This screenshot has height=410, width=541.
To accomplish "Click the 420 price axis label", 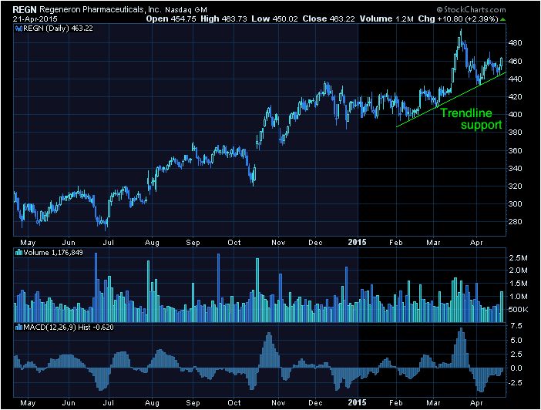I will pos(515,97).
